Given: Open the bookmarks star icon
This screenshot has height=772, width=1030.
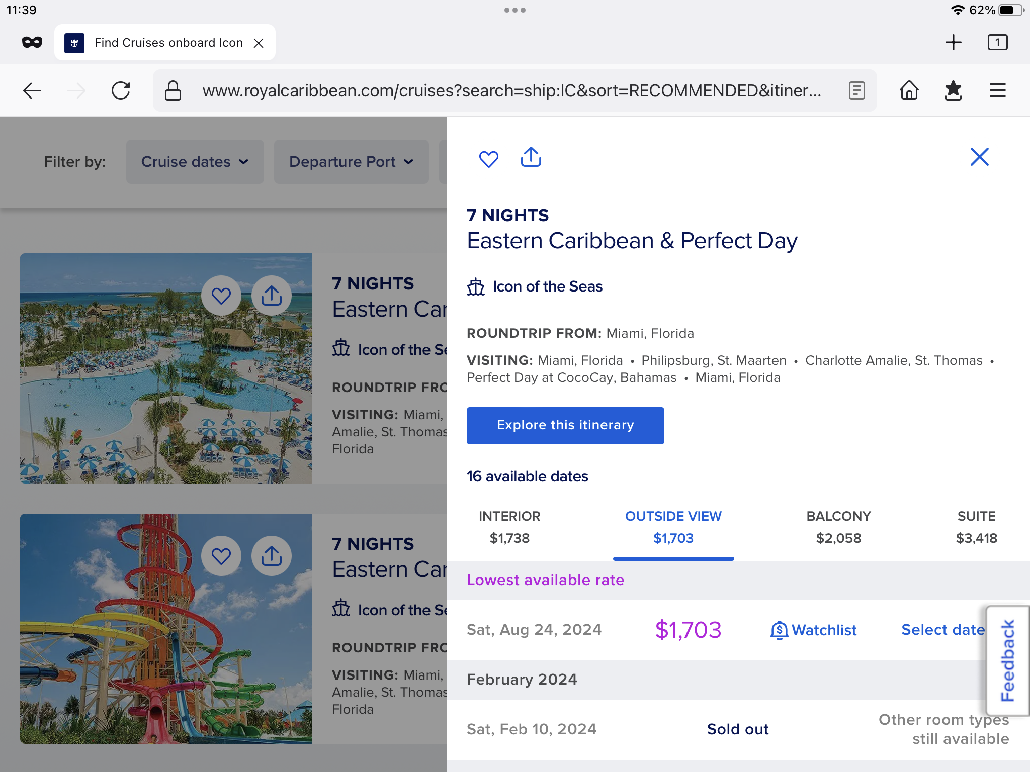Looking at the screenshot, I should click(953, 91).
